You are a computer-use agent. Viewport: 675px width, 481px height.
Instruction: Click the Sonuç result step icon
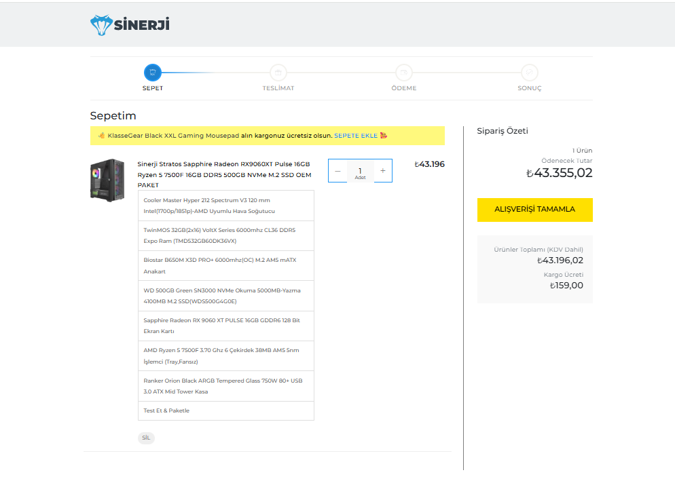[x=529, y=73]
